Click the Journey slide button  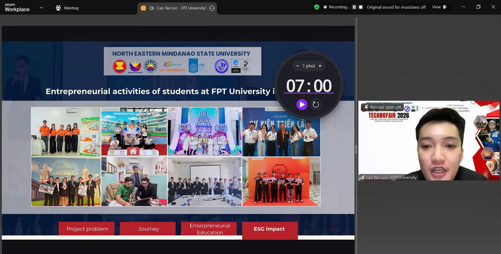tap(148, 229)
